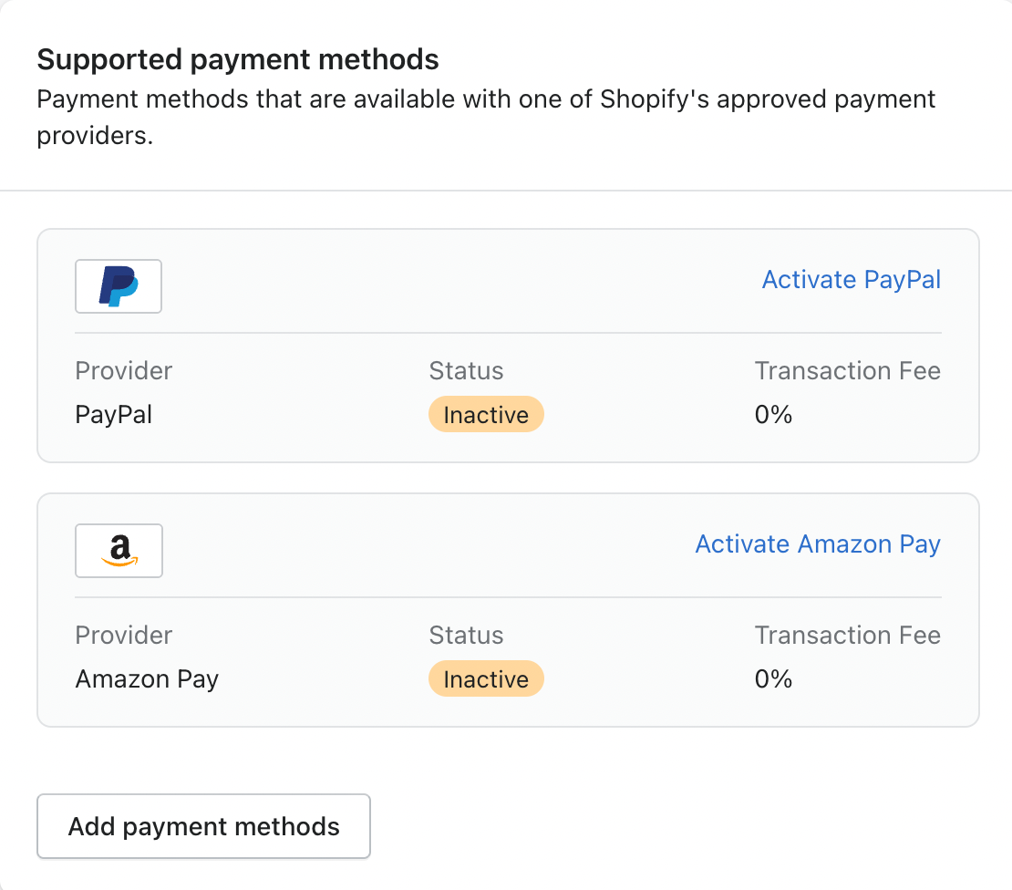Click PayPal's 0% transaction fee value

[x=773, y=415]
